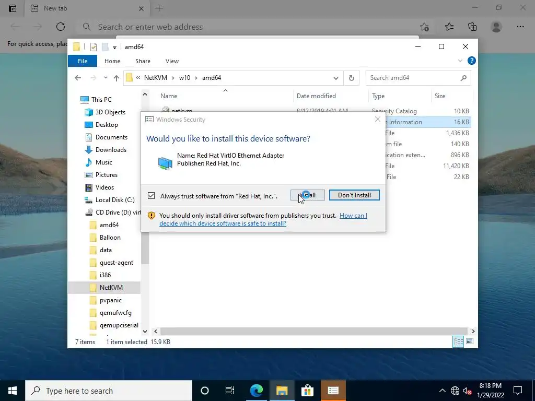Select NetKVM folder in navigation tree
Image resolution: width=535 pixels, height=401 pixels.
pos(111,288)
